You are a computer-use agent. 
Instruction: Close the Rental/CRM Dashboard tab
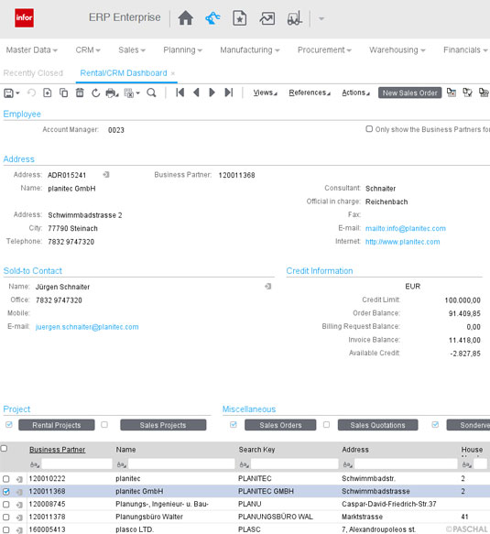tap(173, 73)
